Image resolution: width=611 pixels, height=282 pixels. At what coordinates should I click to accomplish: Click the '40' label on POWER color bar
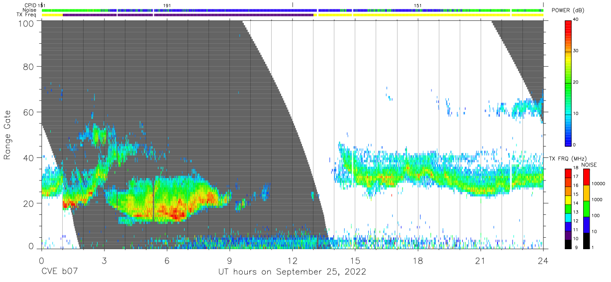[x=576, y=20]
